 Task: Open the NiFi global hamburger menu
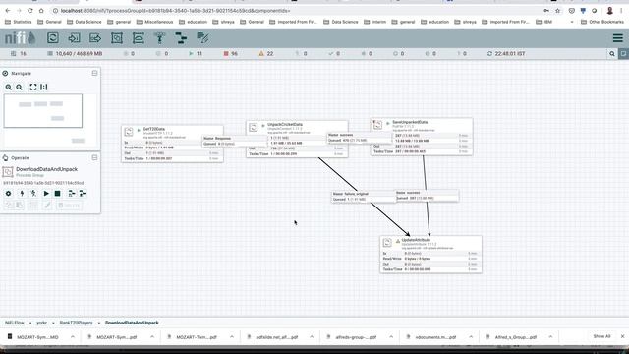[618, 38]
